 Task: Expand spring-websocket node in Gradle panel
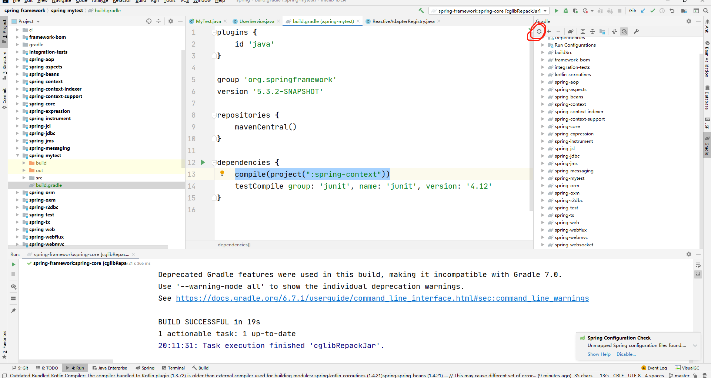click(543, 245)
